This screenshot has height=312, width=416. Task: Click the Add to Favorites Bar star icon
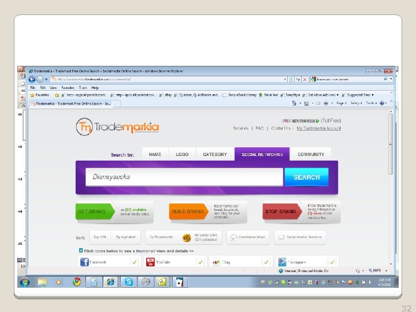click(x=57, y=95)
